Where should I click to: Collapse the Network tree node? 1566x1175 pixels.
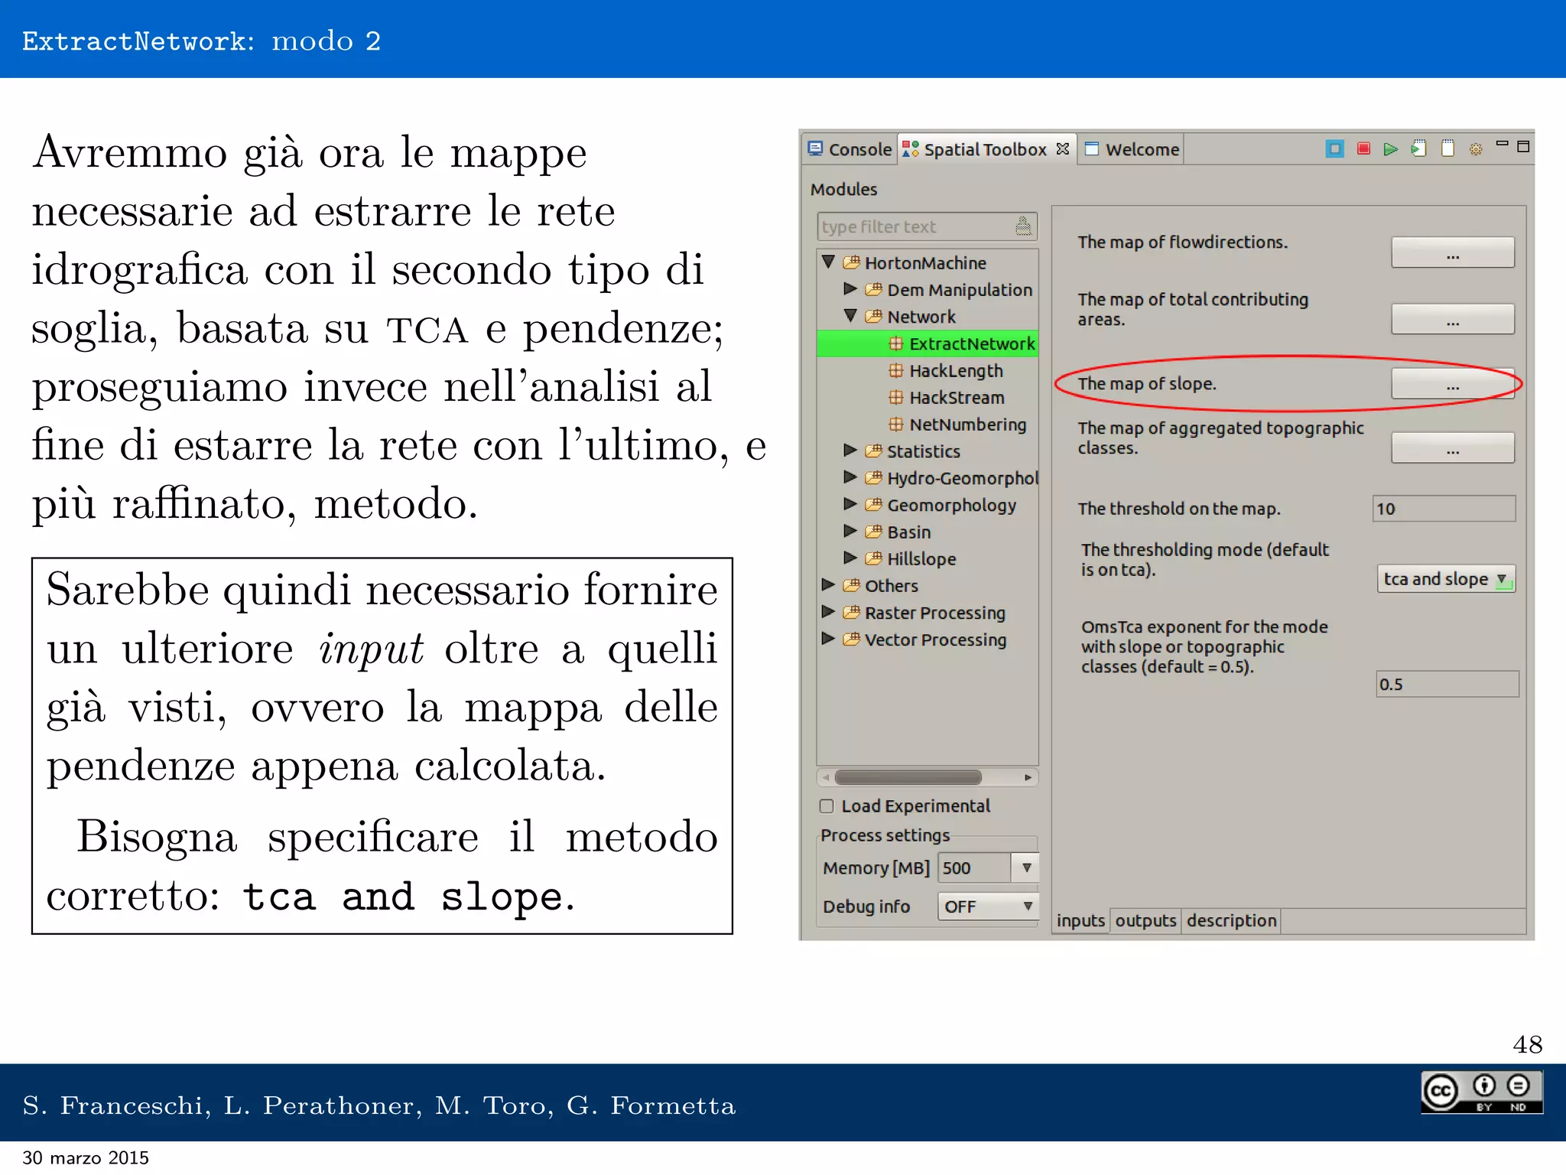coord(850,315)
